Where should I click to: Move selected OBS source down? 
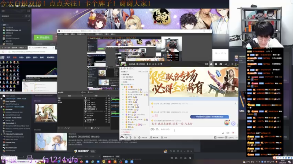pos(99,128)
